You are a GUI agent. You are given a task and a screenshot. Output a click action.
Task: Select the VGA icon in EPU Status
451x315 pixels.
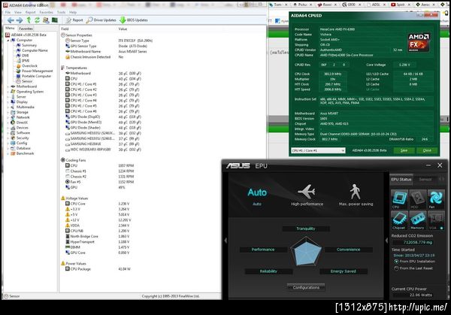click(436, 220)
